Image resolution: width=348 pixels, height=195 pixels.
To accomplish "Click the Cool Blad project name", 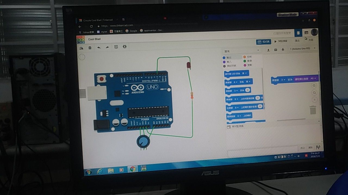I will pos(94,39).
